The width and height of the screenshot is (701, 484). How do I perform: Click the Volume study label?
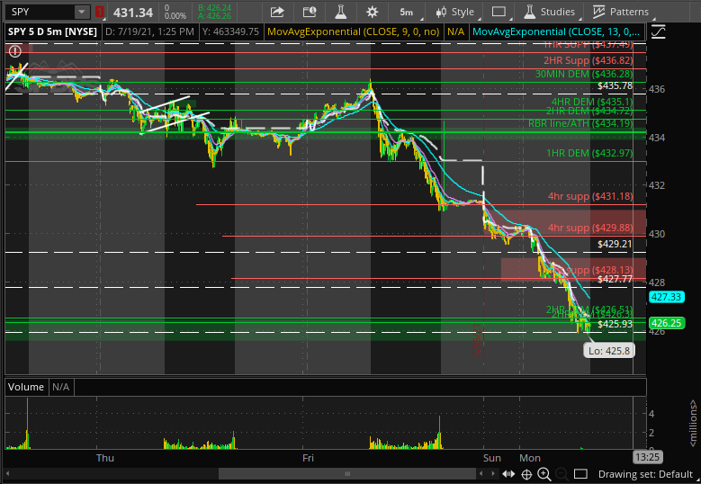click(x=26, y=387)
